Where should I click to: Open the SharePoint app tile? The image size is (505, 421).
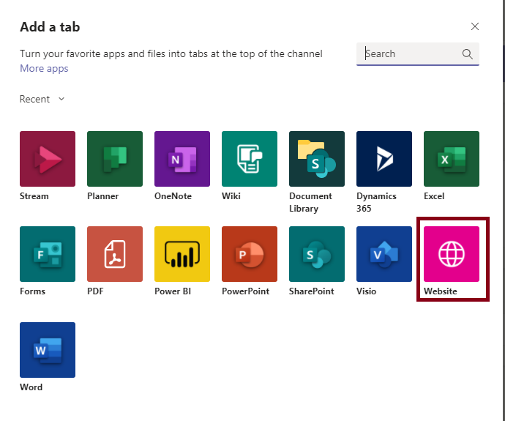pyautogui.click(x=317, y=254)
